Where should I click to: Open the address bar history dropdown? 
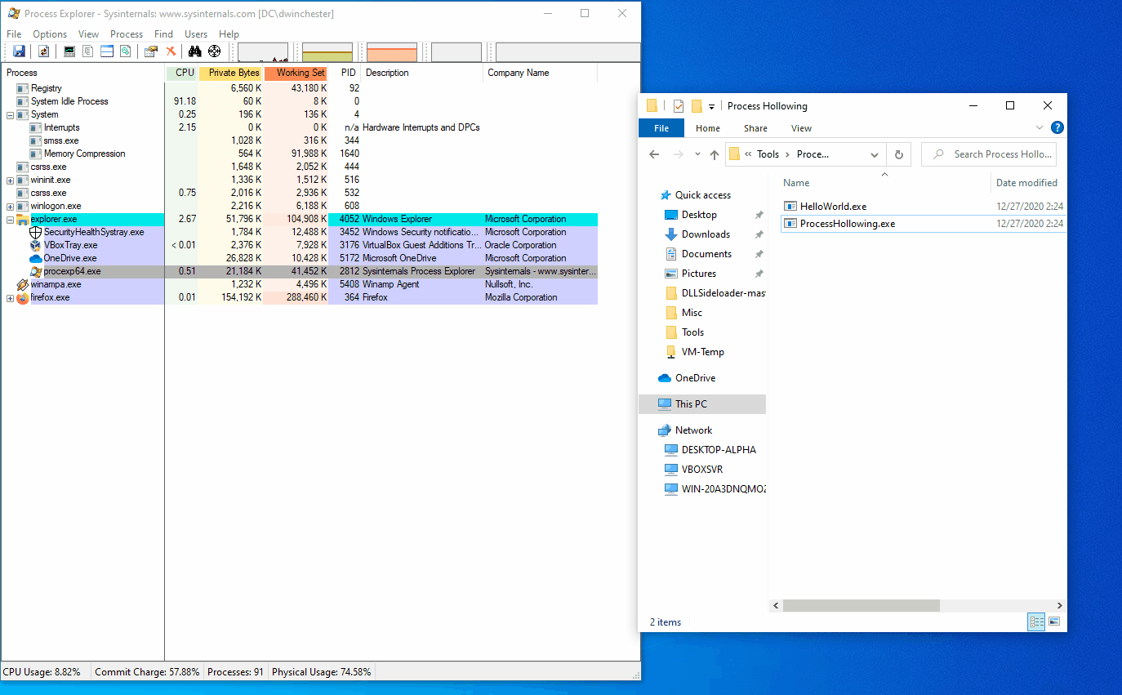coord(875,154)
